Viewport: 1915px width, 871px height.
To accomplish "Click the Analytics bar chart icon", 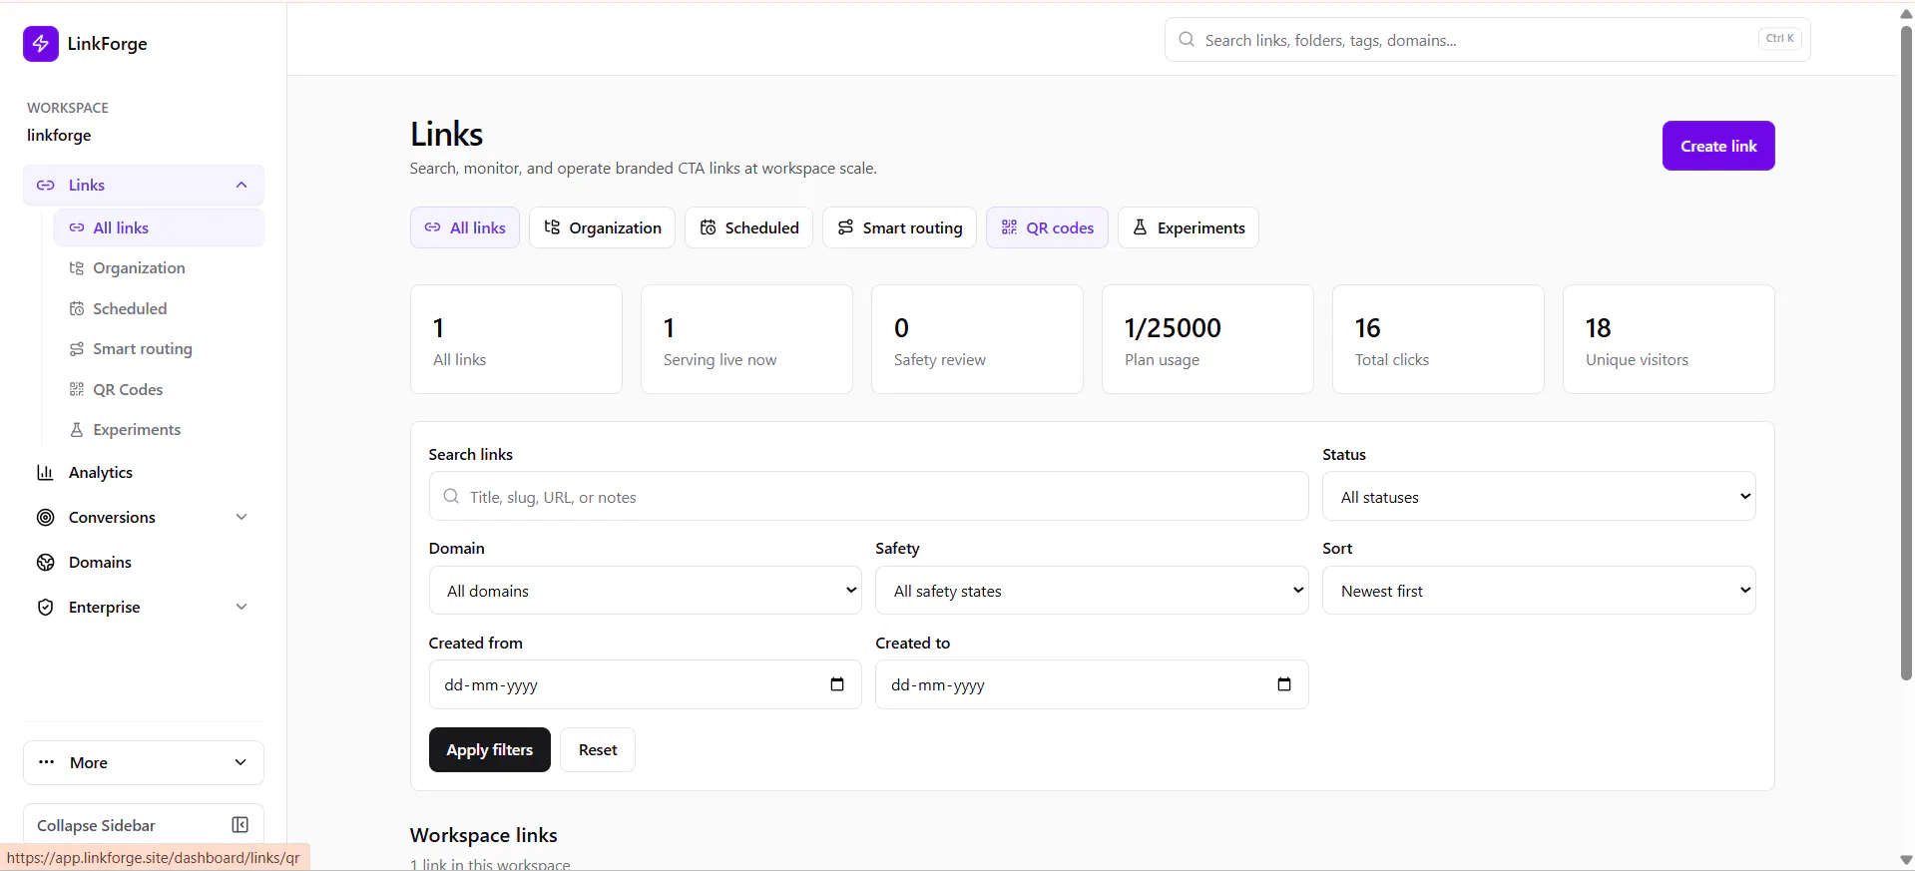I will point(46,473).
